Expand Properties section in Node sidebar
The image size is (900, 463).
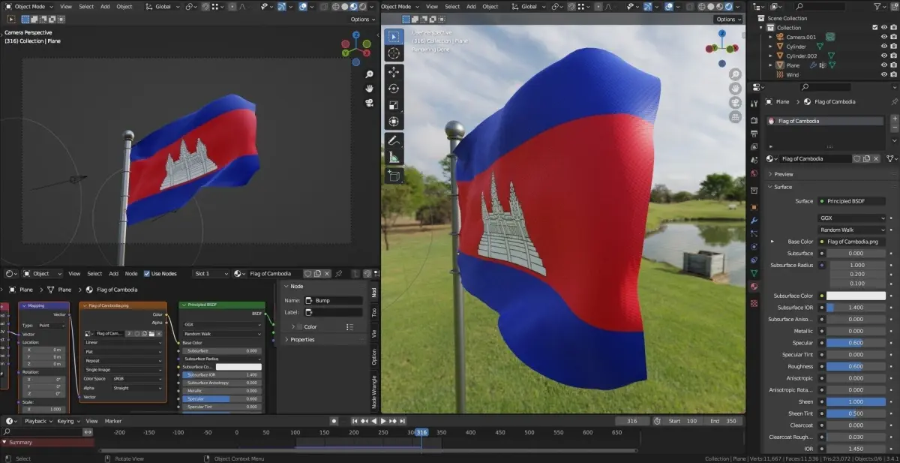(302, 339)
